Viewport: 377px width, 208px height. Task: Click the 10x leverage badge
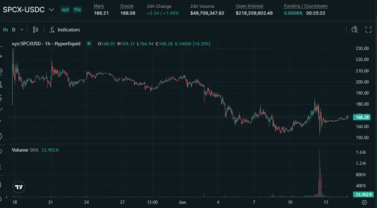tap(77, 10)
